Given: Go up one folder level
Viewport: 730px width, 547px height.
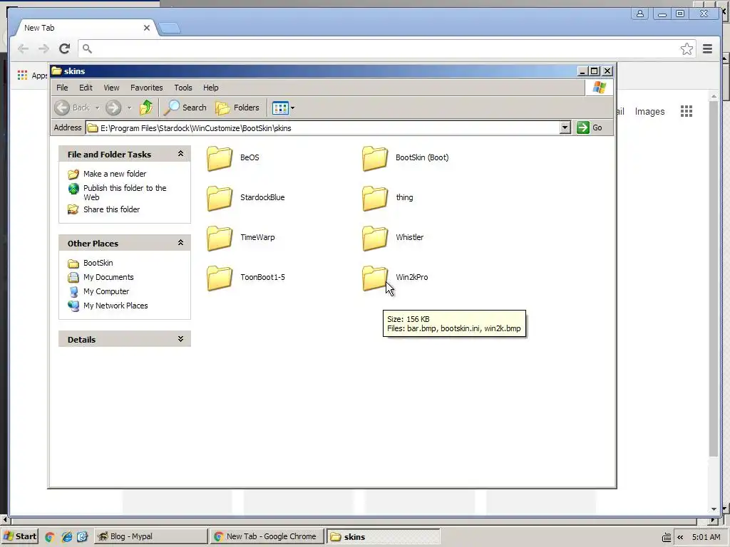Looking at the screenshot, I should tap(146, 108).
